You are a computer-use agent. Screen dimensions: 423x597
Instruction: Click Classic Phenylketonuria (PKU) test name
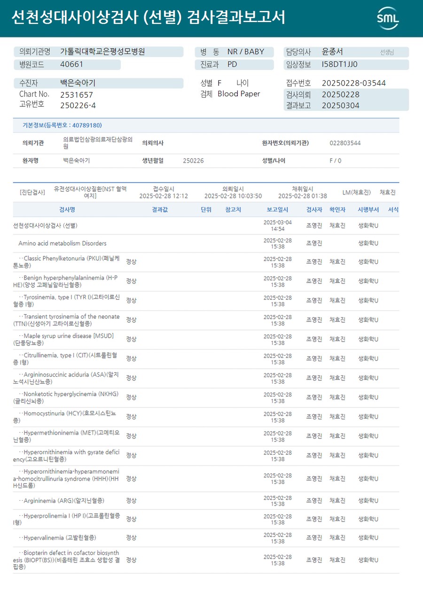66,262
